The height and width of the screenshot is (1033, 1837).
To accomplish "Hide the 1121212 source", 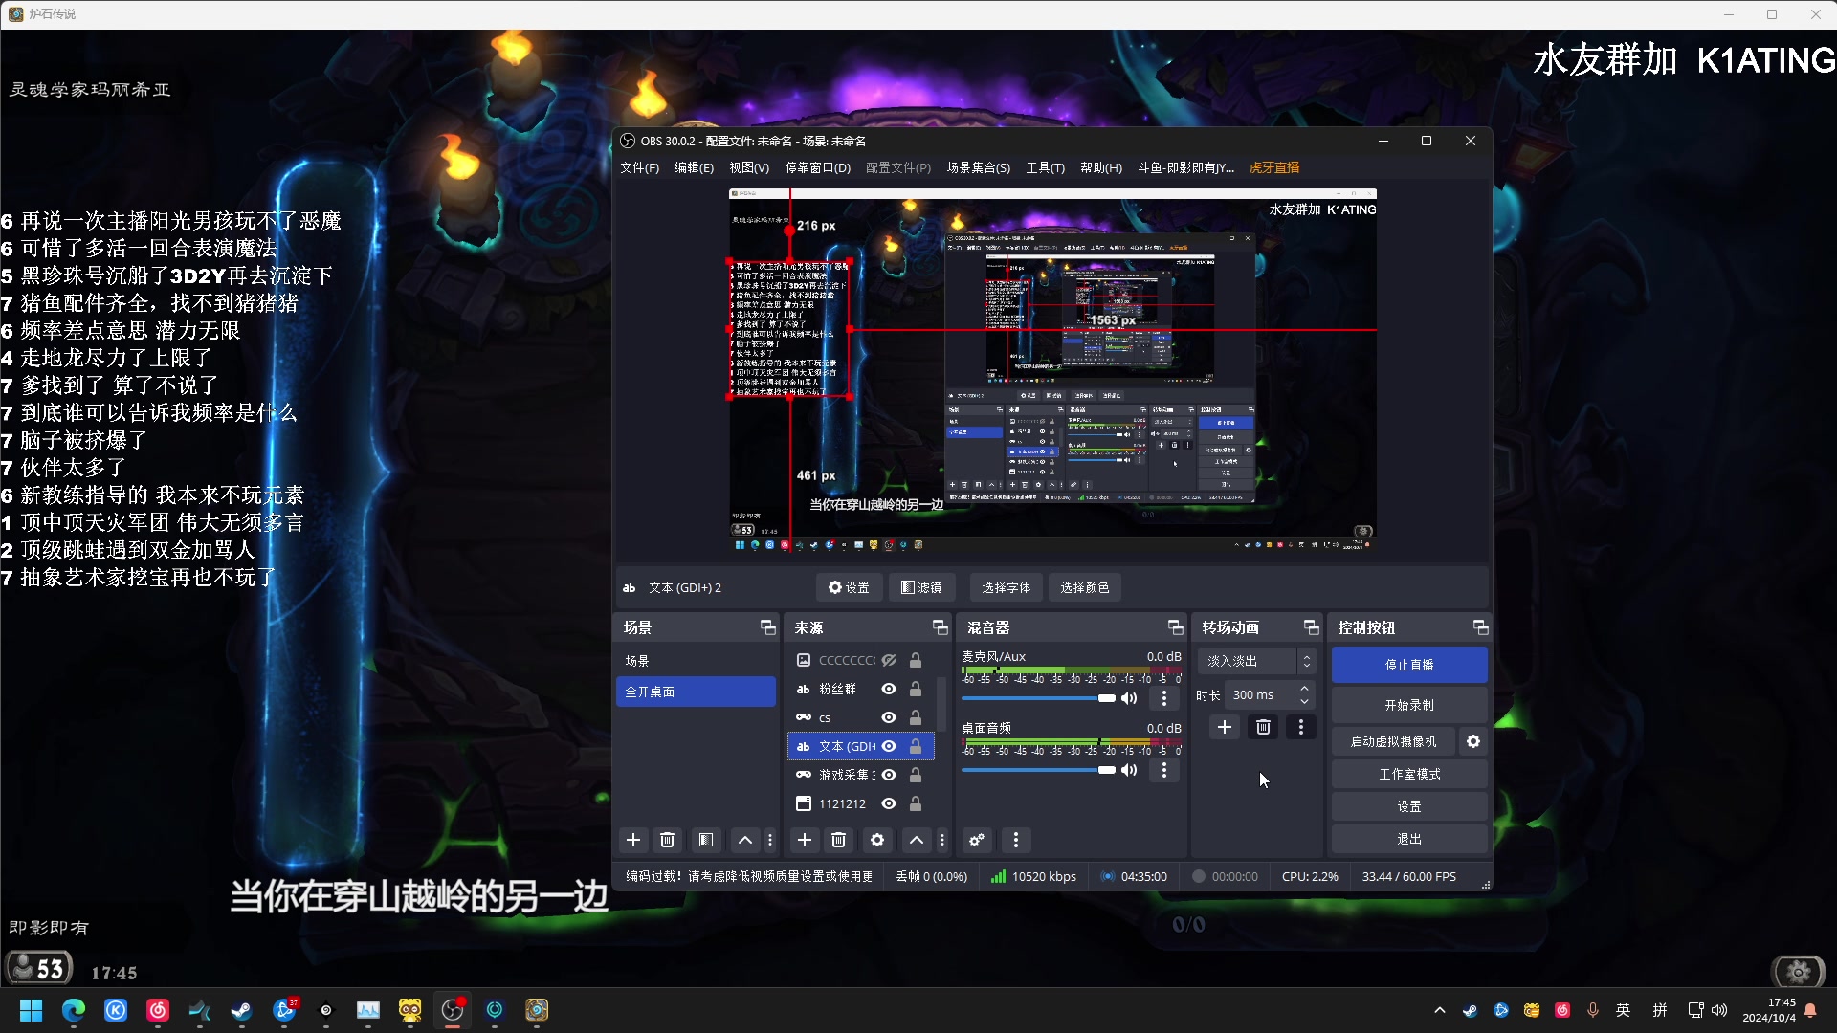I will pos(889,803).
